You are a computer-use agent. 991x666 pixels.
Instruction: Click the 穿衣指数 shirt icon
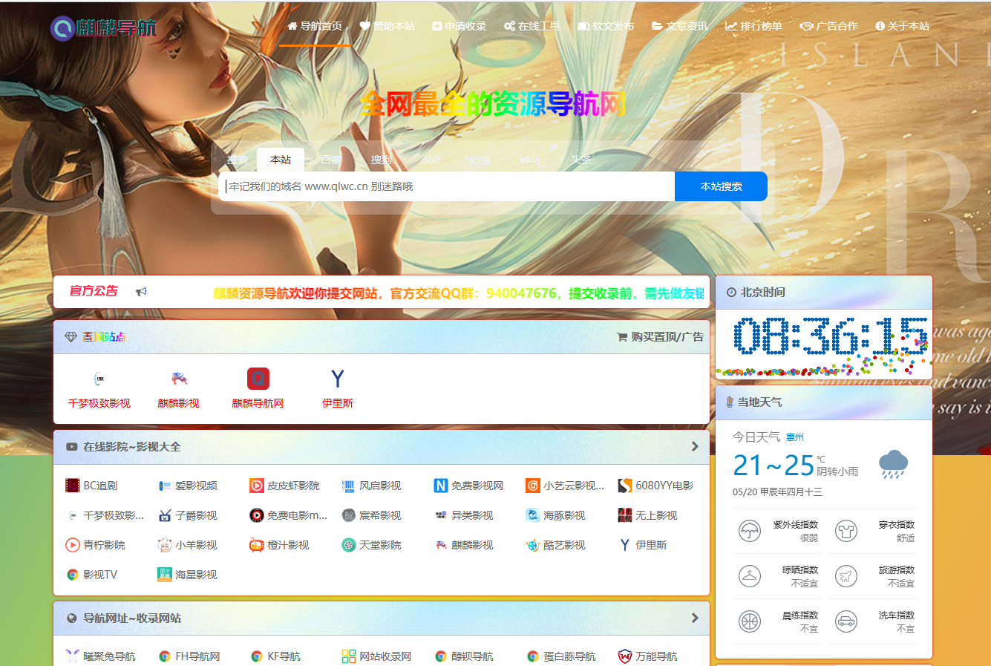pyautogui.click(x=846, y=531)
